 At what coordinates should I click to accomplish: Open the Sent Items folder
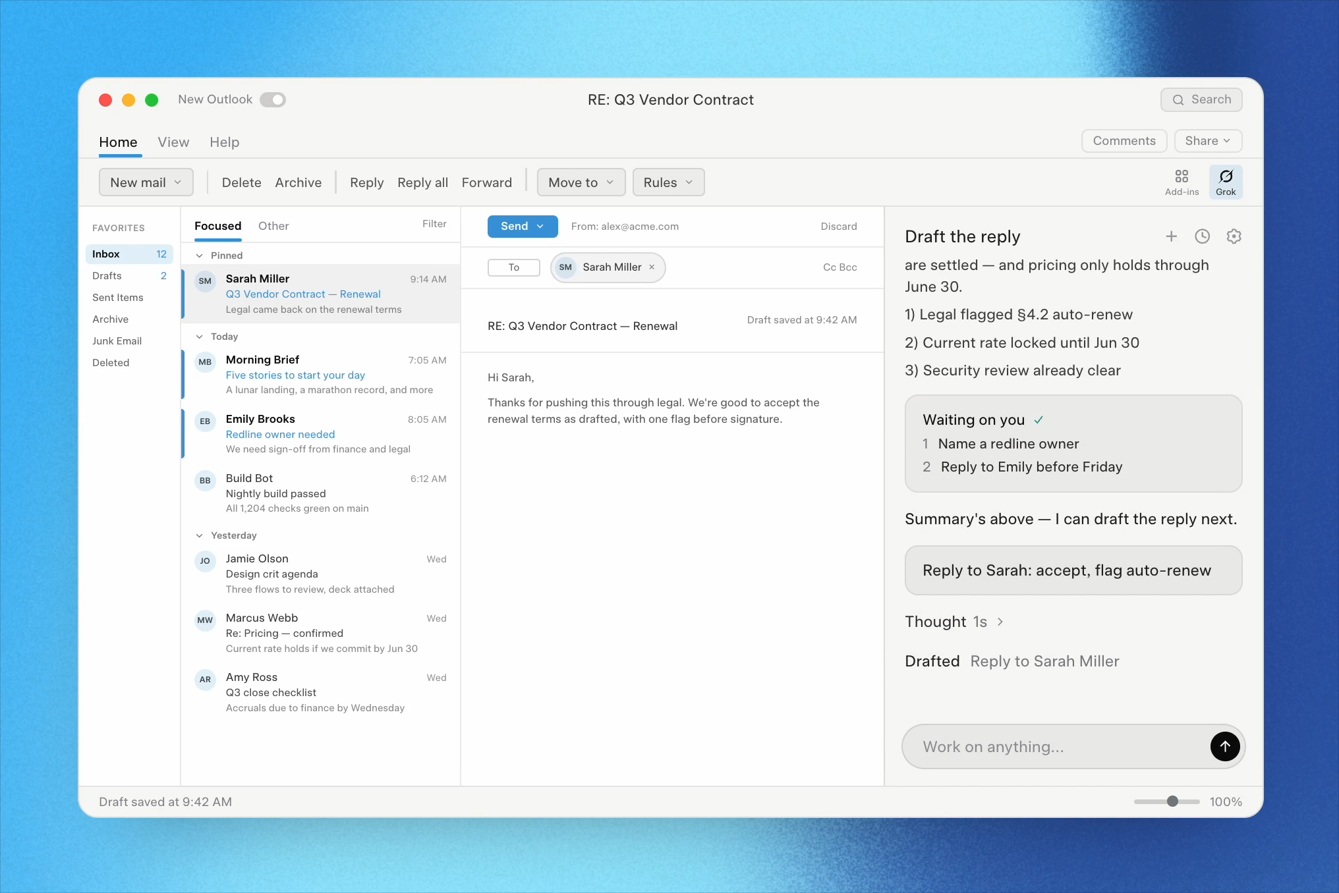[129, 298]
